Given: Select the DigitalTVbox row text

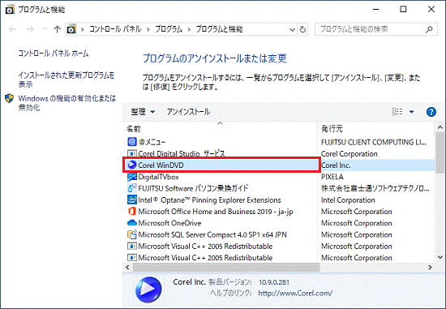Looking at the screenshot, I should pos(158,177).
